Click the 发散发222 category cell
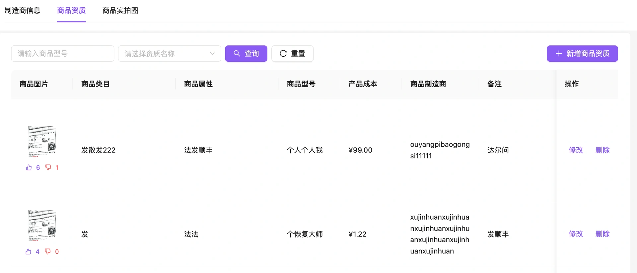This screenshot has width=637, height=273. point(99,150)
